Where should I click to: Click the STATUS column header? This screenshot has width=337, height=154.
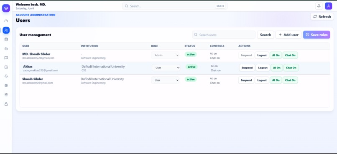(x=190, y=46)
